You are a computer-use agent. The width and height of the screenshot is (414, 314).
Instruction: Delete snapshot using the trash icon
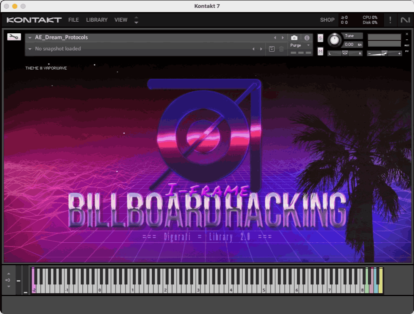coord(281,49)
